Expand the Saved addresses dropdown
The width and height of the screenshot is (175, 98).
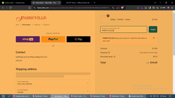(x=53, y=83)
